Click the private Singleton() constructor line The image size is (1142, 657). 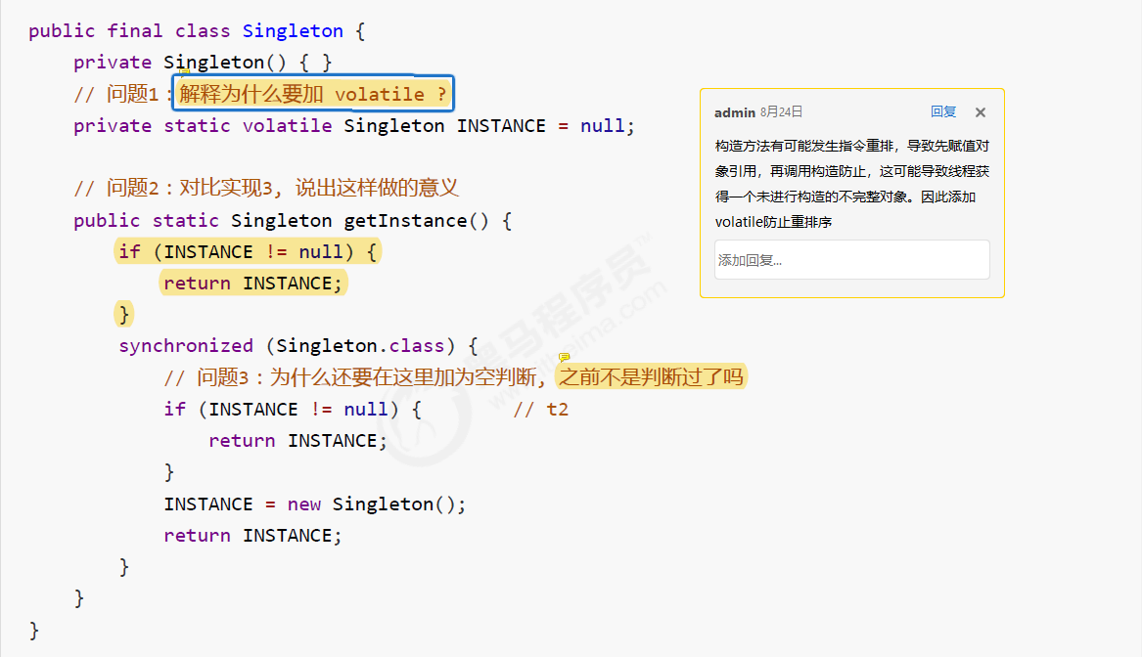click(x=203, y=63)
